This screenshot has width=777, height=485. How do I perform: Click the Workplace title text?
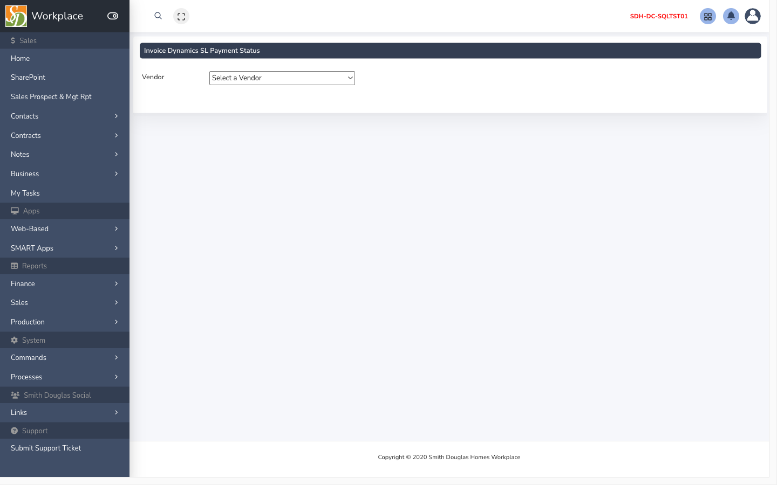click(57, 16)
